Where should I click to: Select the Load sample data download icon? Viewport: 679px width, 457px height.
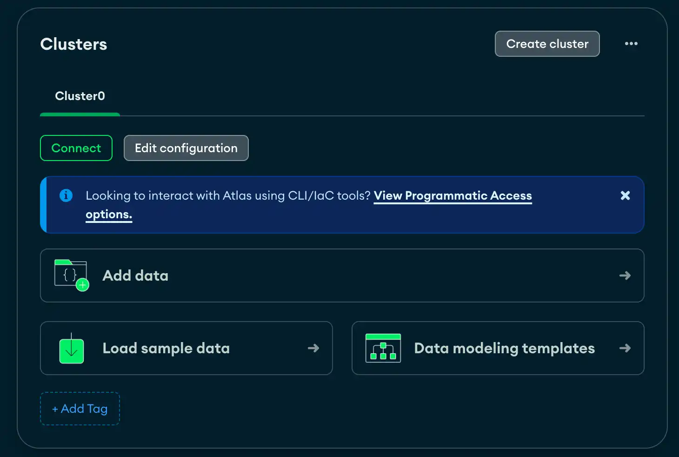[71, 348]
